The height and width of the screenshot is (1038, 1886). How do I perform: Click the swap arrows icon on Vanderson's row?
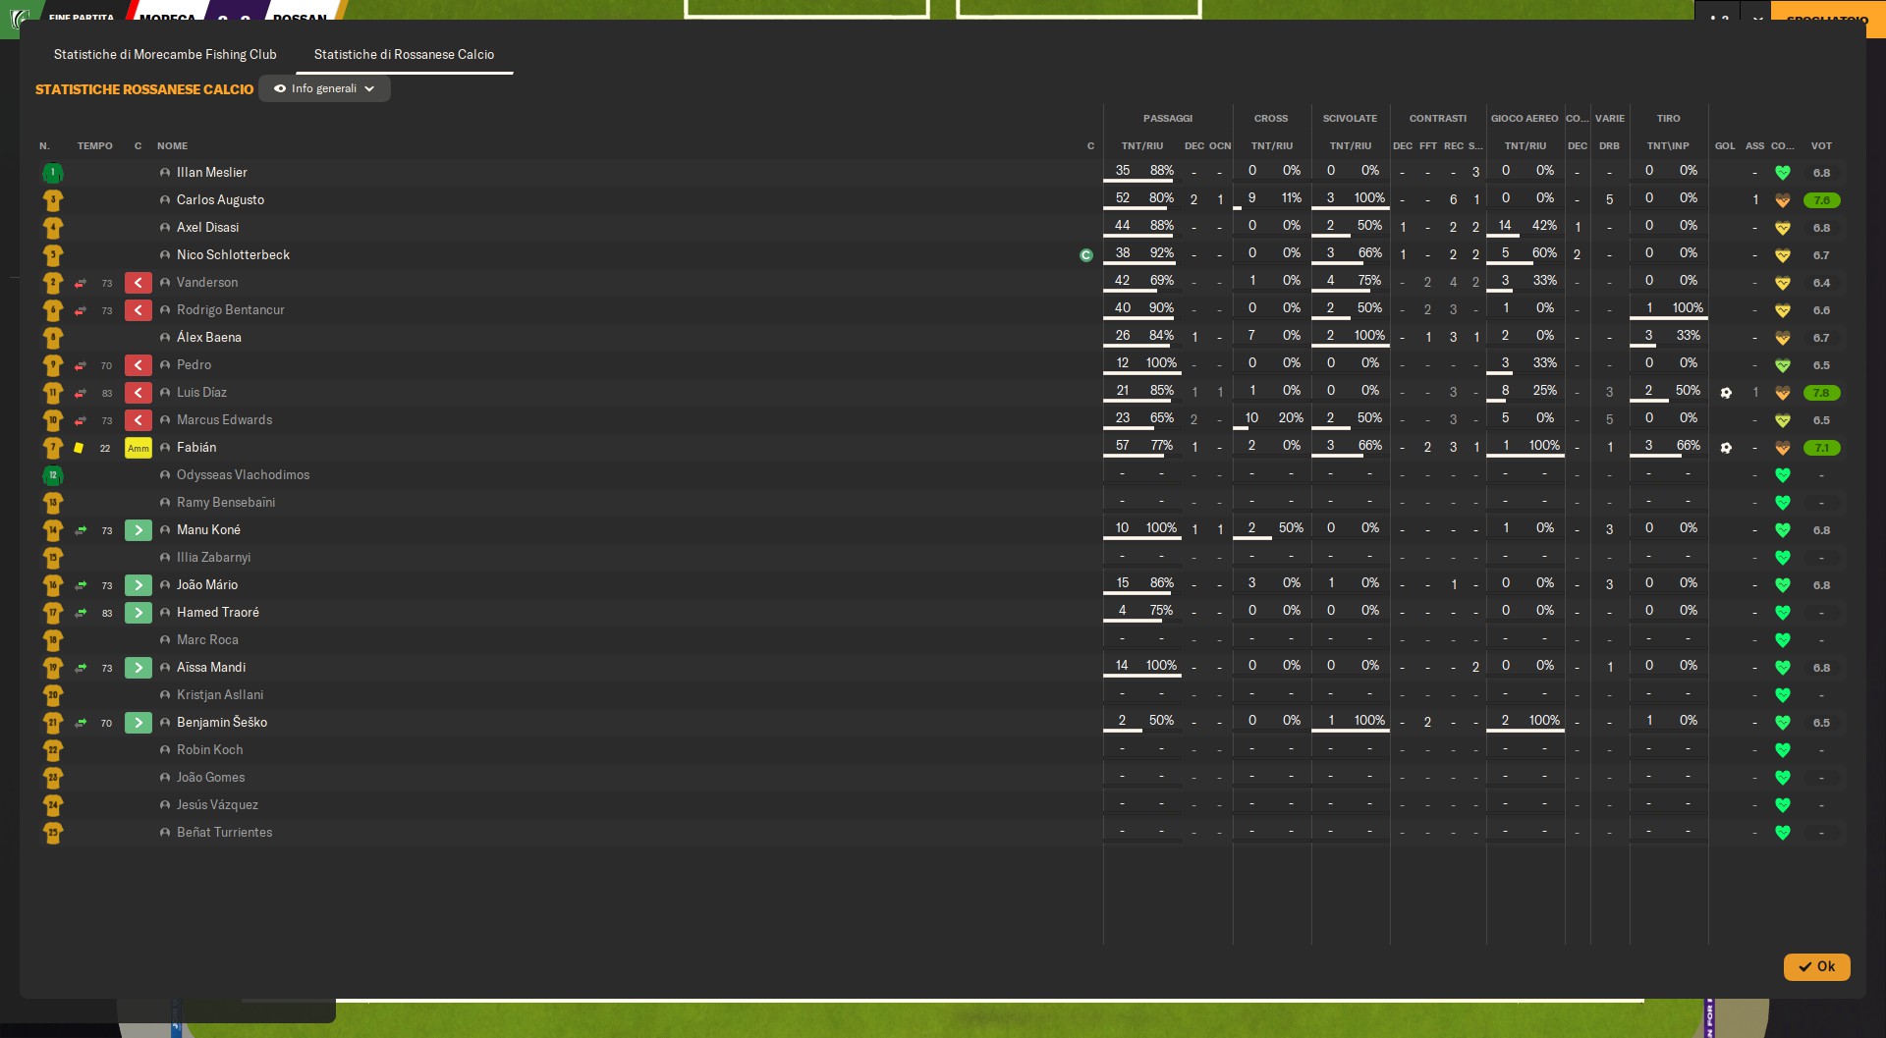(x=81, y=283)
